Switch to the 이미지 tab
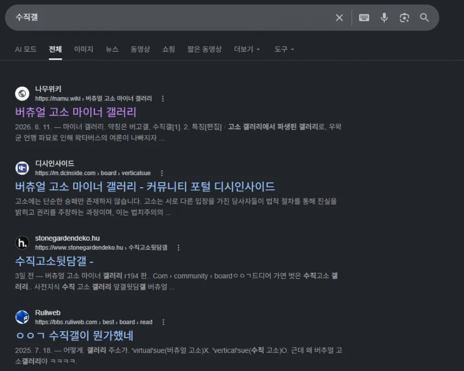 84,49
